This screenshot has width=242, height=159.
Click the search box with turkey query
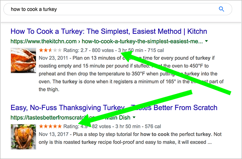pos(111,9)
